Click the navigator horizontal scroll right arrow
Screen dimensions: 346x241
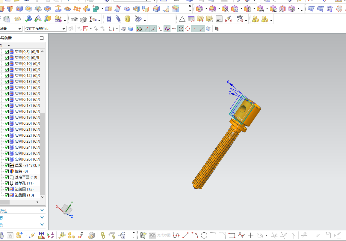pos(37,202)
